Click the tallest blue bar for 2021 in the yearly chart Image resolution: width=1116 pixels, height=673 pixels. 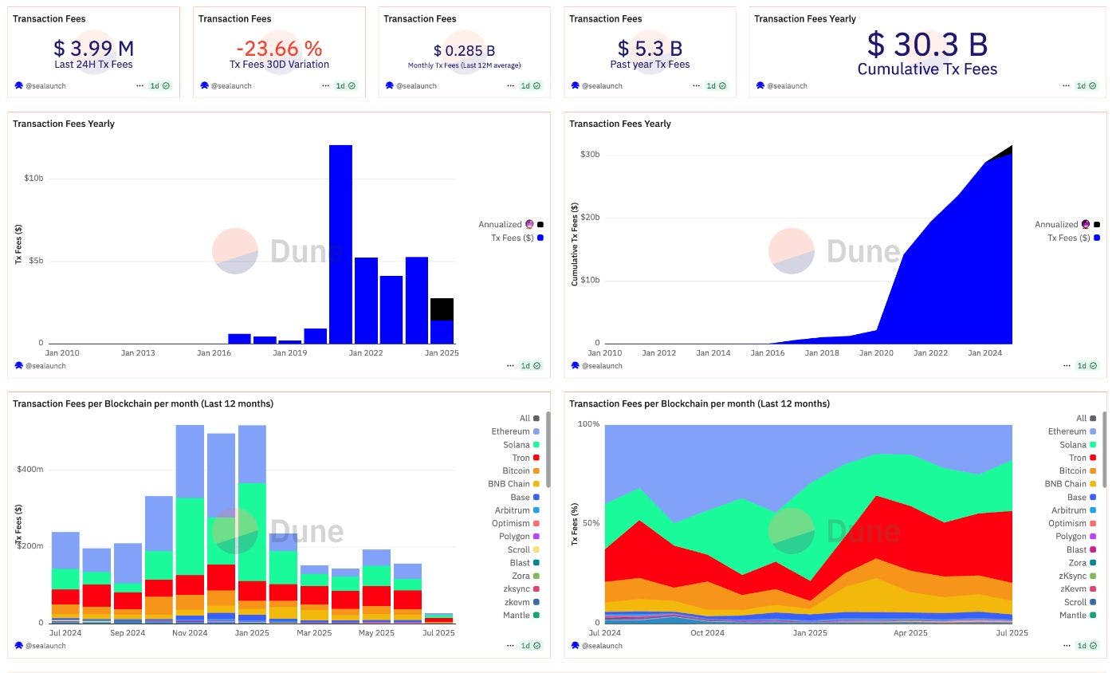(x=340, y=239)
